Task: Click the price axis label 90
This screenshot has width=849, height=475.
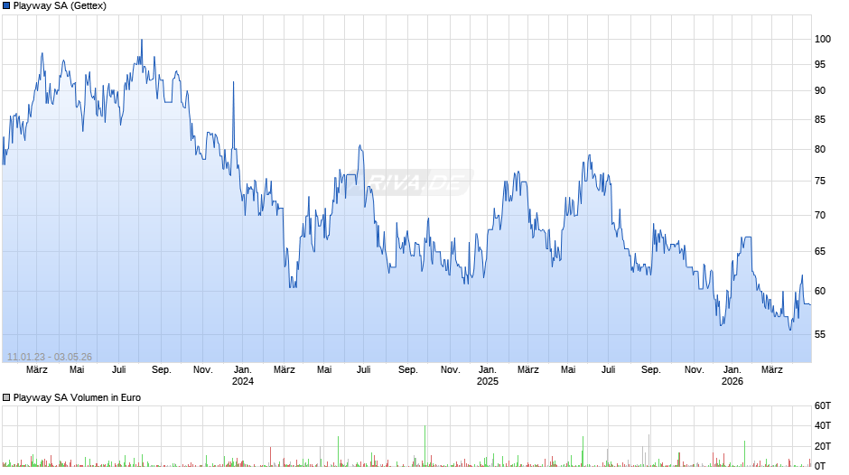Action: pos(820,90)
